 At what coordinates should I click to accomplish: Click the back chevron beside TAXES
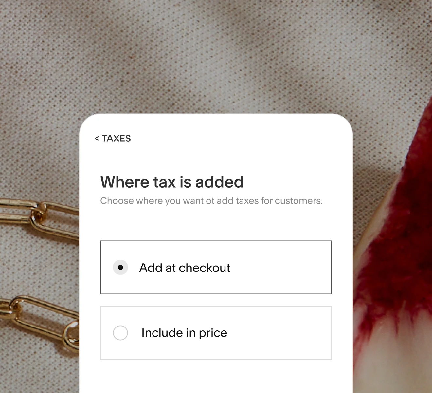(97, 139)
